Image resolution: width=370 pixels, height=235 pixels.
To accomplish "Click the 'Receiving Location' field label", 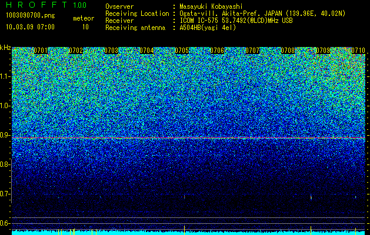I will pyautogui.click(x=137, y=14).
